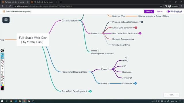Image resolution: width=184 pixels, height=103 pixels.
Task: Click the Dynamic Programming node
Action: [123, 39]
